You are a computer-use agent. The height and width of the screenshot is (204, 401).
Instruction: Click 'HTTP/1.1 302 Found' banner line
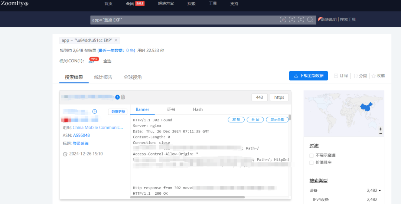click(x=153, y=120)
